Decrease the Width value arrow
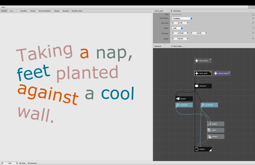This screenshot has height=165, width=255. pyautogui.click(x=173, y=39)
